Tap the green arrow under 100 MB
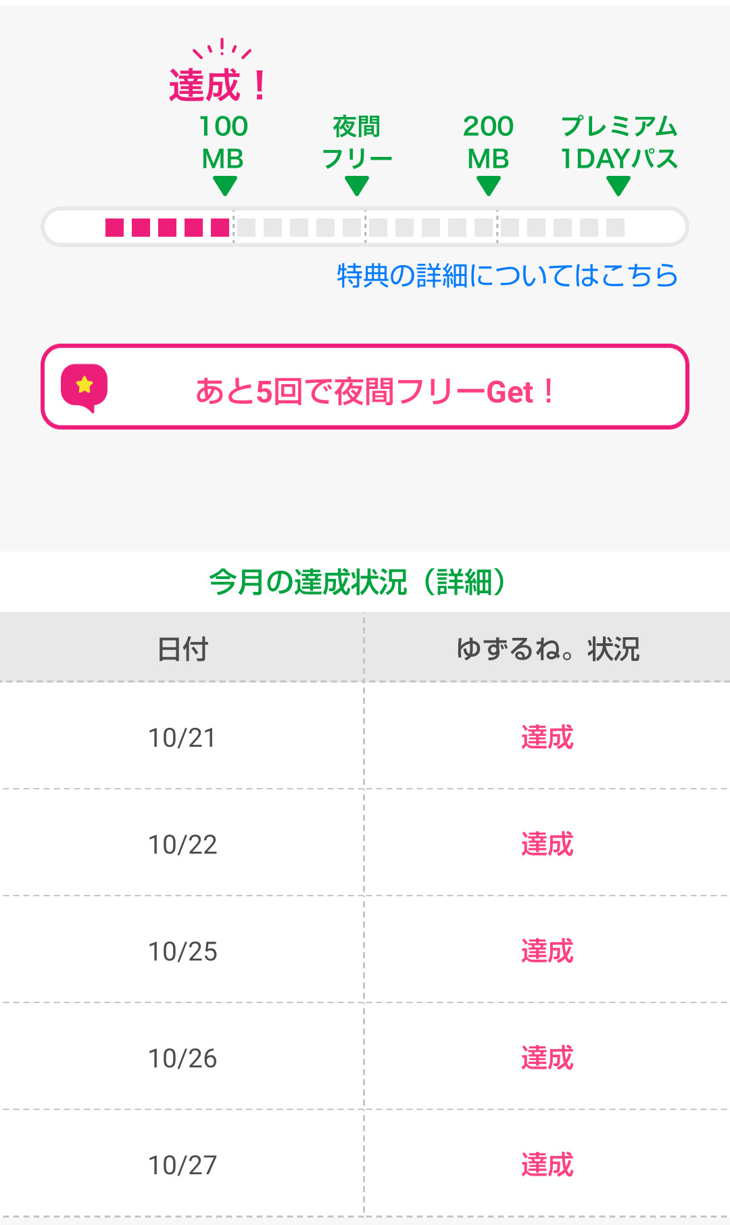 224,185
